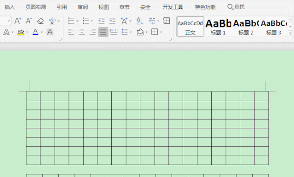The height and width of the screenshot is (177, 294).
Task: Select the 审阅 tab
Action: click(x=83, y=7)
